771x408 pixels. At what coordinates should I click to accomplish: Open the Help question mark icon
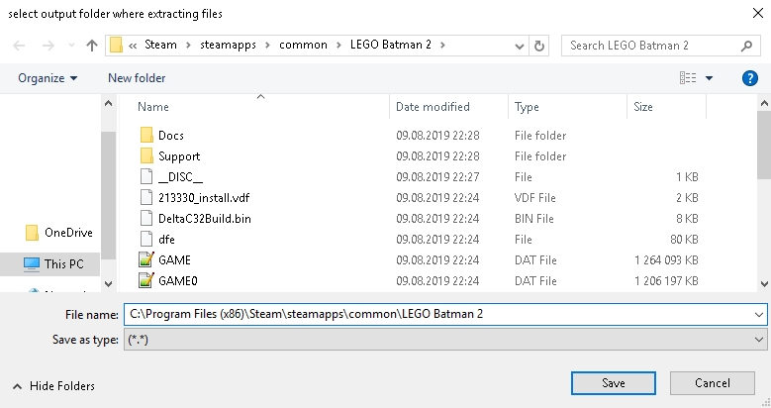749,78
